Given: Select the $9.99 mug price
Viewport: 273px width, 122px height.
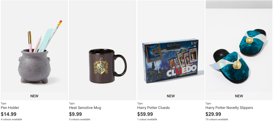Looking at the screenshot, I should click(75, 114).
